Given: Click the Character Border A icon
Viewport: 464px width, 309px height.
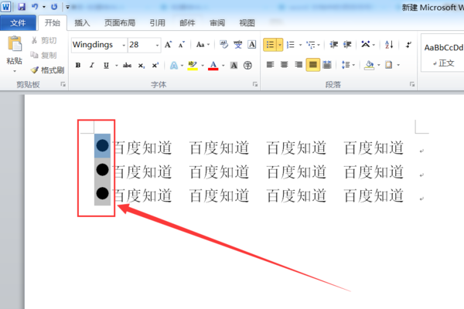Looking at the screenshot, I should (x=252, y=45).
